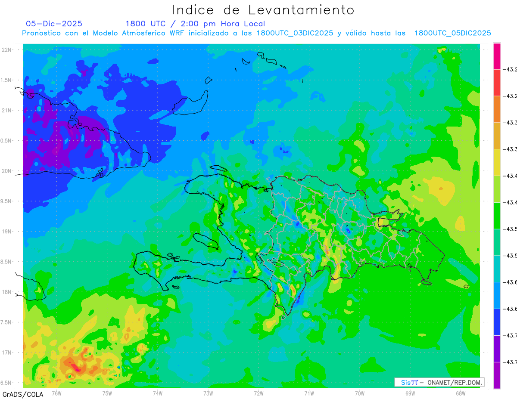Pick the yellow-green swatch on the color bar
This screenshot has width=517, height=399.
point(497,189)
